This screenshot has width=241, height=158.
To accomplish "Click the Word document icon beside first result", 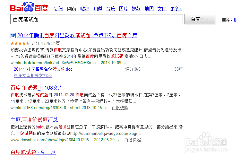I will click(13, 36).
